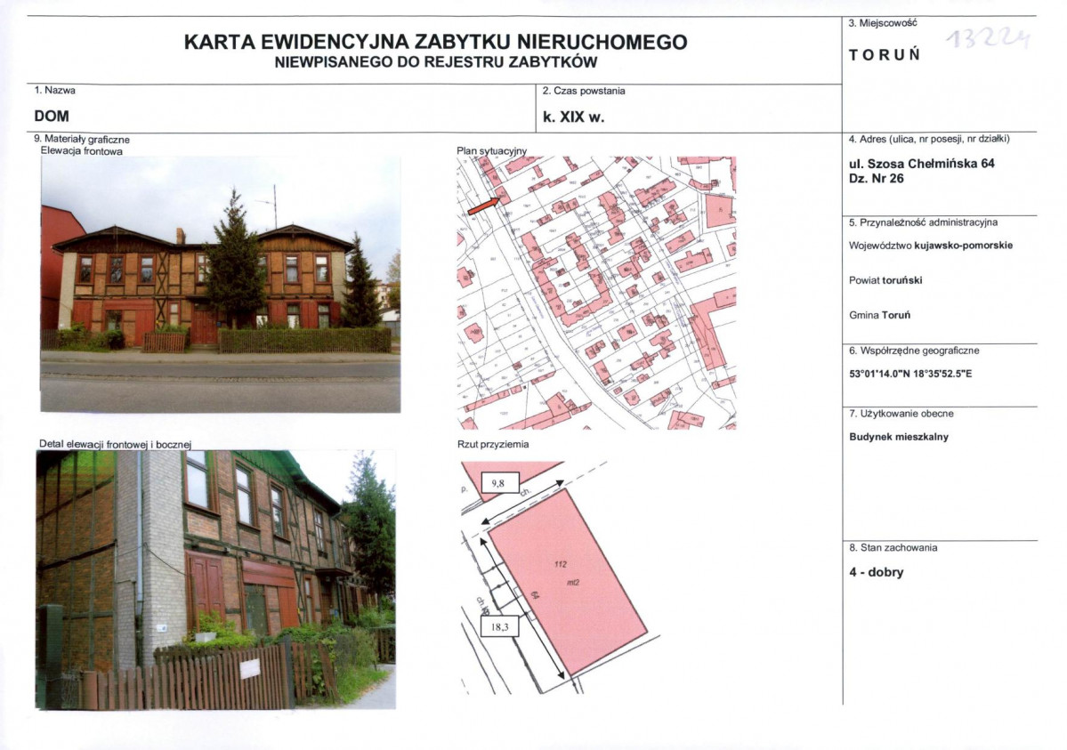The height and width of the screenshot is (750, 1067).
Task: Select the name value DOM
Action: tap(52, 117)
